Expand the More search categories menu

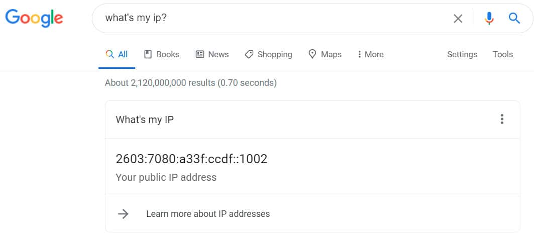370,54
